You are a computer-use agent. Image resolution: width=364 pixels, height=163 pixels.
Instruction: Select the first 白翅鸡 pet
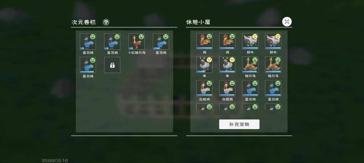click(204, 88)
